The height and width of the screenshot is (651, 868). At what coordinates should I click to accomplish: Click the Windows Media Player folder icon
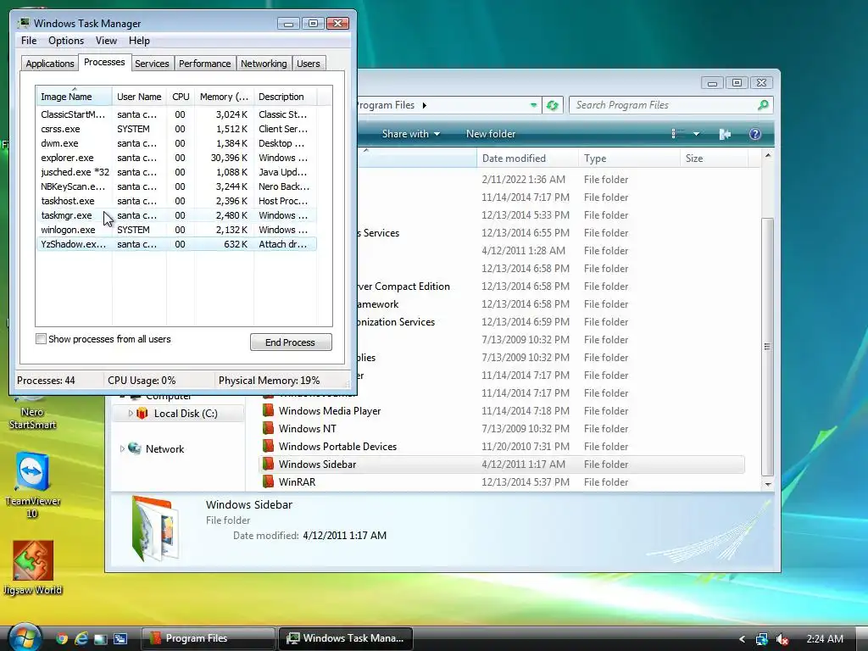click(269, 411)
